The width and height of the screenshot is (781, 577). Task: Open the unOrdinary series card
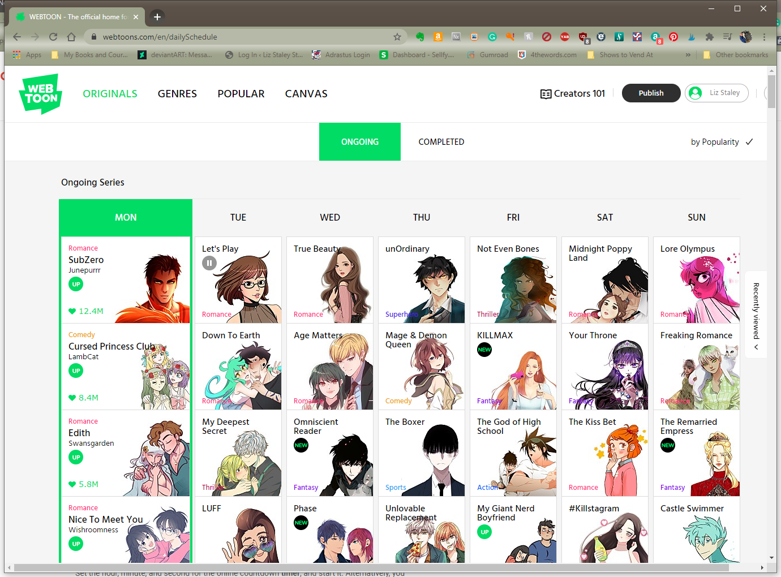point(422,280)
